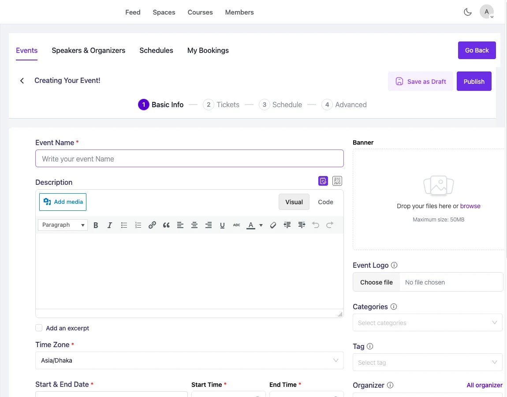Insert a bulleted list
Image resolution: width=507 pixels, height=397 pixels.
coord(124,225)
